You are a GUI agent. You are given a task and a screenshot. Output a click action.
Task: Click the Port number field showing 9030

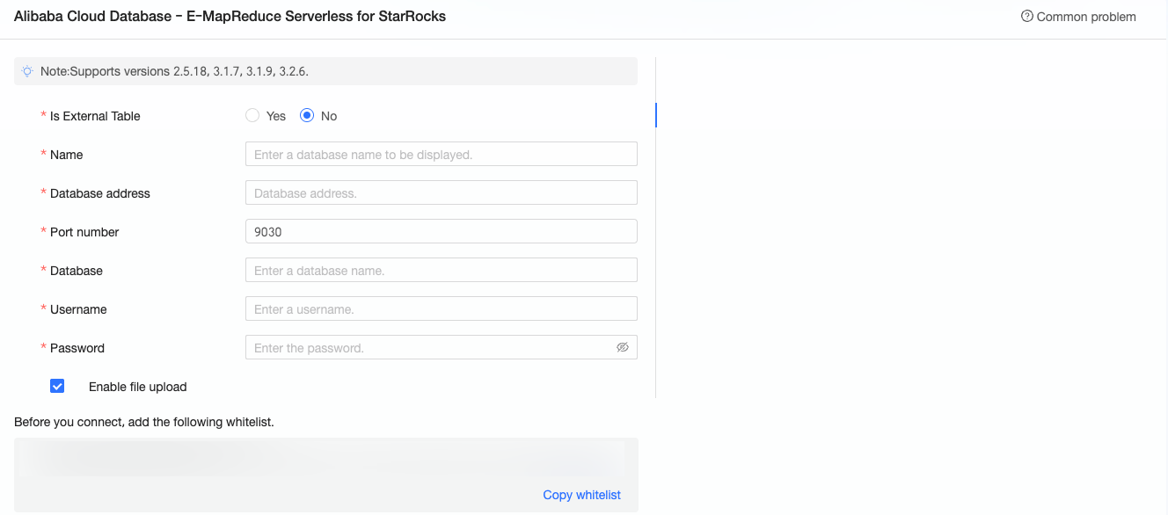441,231
